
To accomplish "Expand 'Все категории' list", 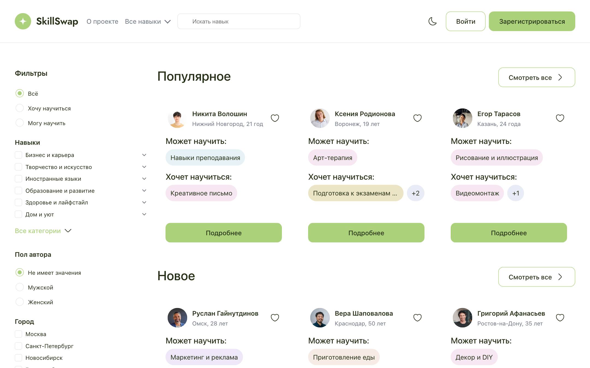I will click(43, 231).
